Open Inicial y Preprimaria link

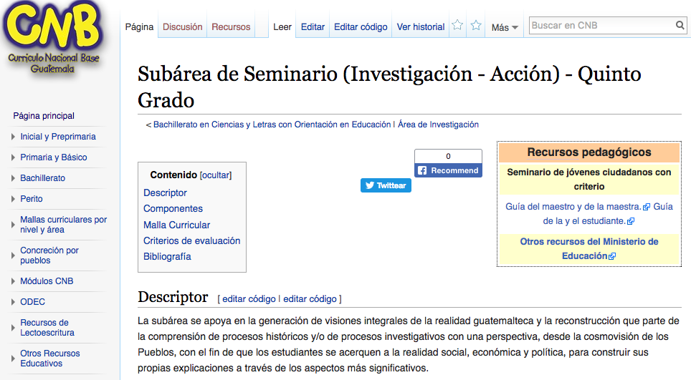pos(58,137)
